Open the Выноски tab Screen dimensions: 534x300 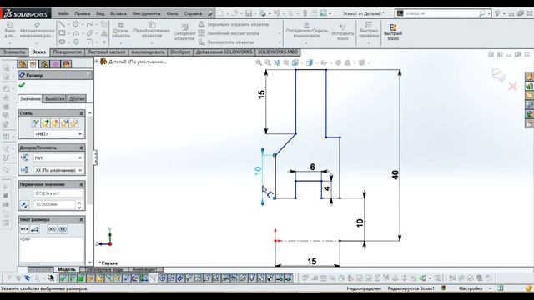point(54,99)
